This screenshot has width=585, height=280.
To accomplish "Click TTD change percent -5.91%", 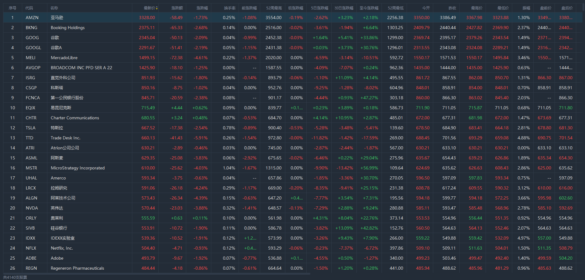I will coord(201,138).
